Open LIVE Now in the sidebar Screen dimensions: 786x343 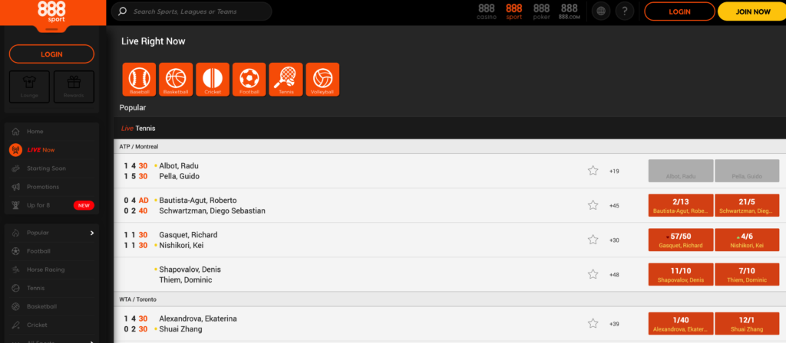pos(51,150)
